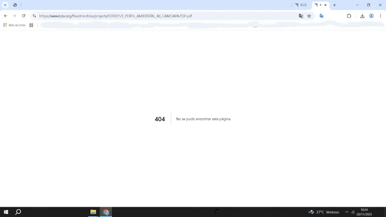
Task: Click the back navigation arrow
Action: point(5,16)
